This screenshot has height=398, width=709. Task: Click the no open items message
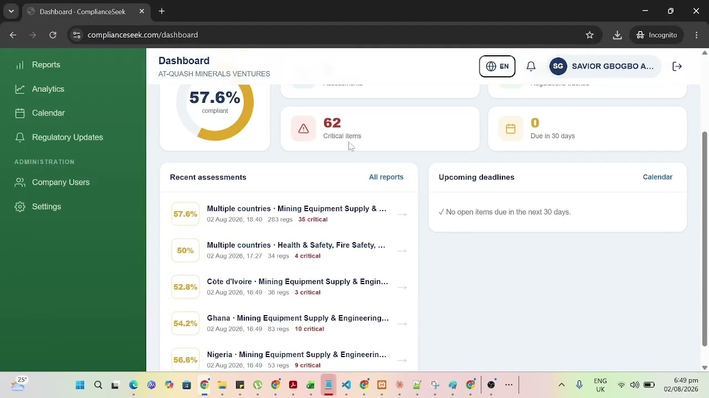coord(505,212)
